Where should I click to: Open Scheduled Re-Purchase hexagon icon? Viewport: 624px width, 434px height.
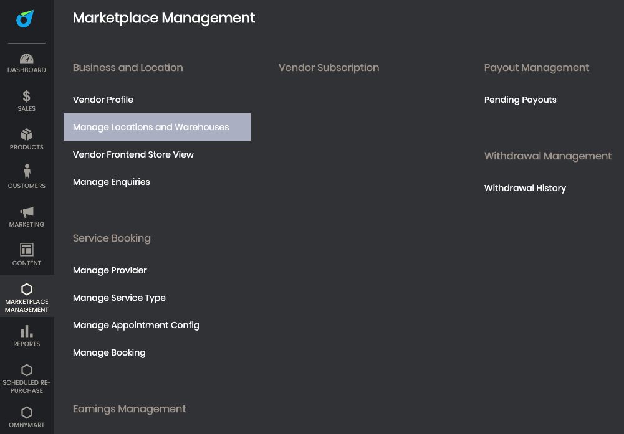tap(27, 370)
